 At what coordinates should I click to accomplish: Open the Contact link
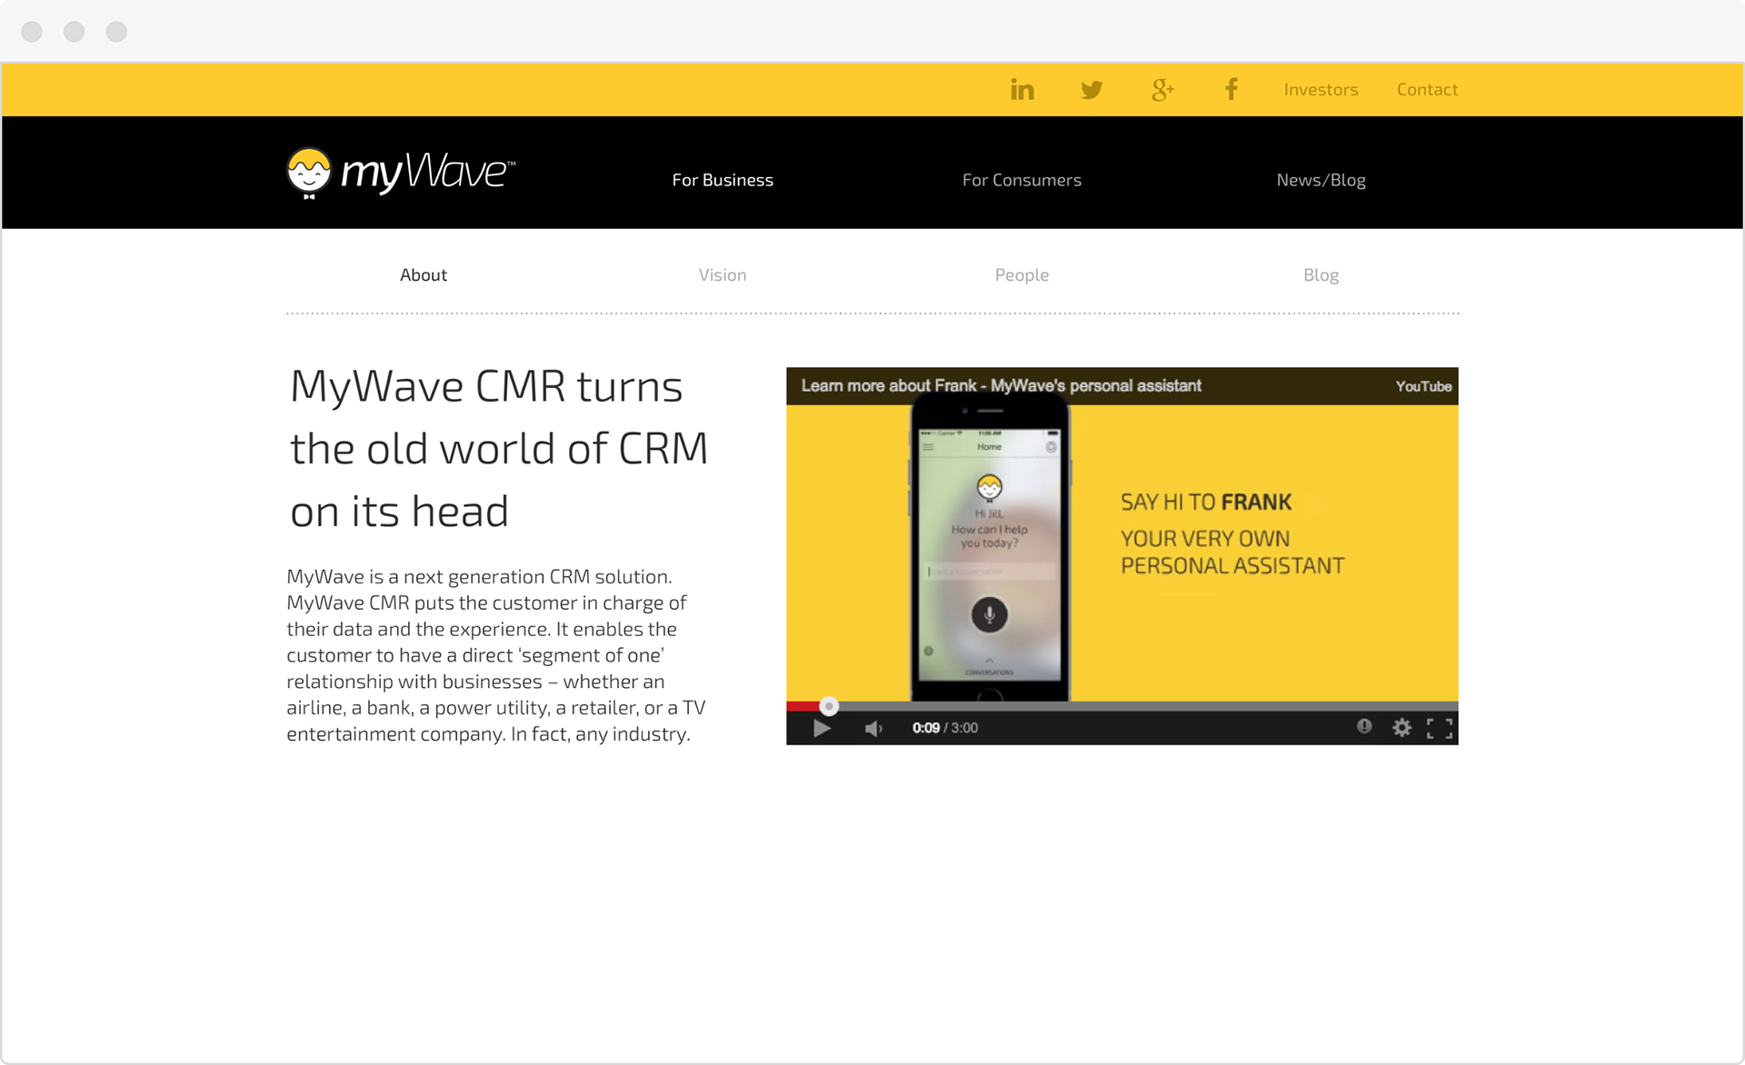click(x=1427, y=89)
